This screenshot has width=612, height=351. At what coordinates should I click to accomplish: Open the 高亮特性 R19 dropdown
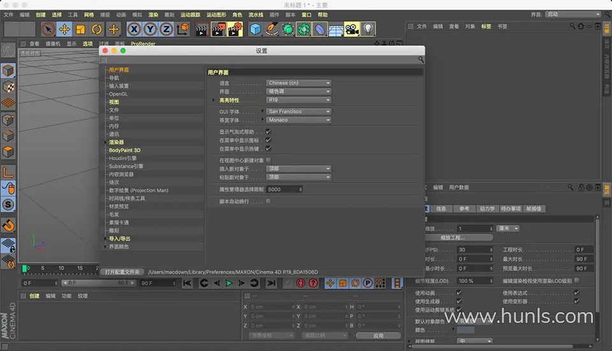[298, 100]
